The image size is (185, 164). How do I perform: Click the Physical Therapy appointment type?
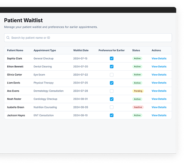point(43,83)
